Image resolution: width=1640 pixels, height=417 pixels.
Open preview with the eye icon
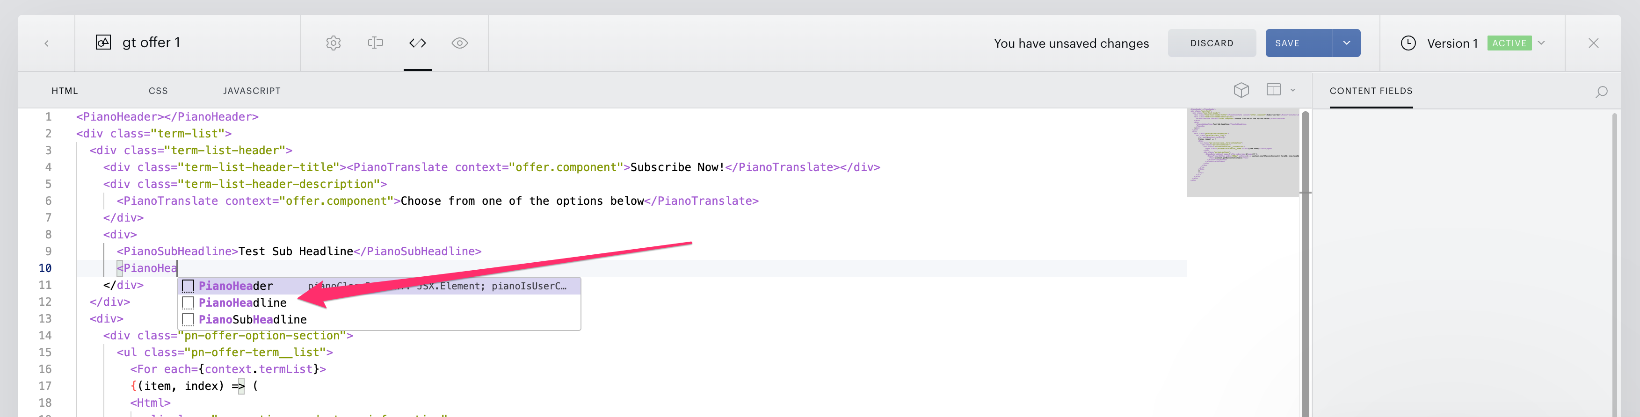pyautogui.click(x=460, y=43)
